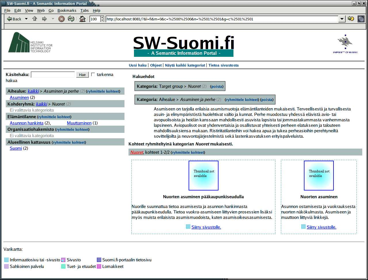Click the SW-Suomi.fi portal title banner

click(184, 46)
